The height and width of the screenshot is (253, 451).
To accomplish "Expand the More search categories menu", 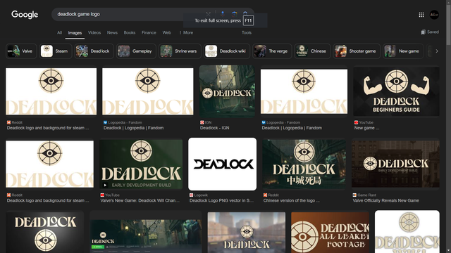I will (186, 33).
